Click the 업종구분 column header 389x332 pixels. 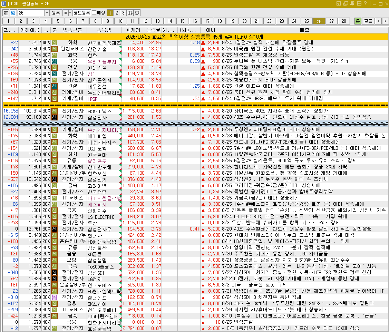point(72,30)
